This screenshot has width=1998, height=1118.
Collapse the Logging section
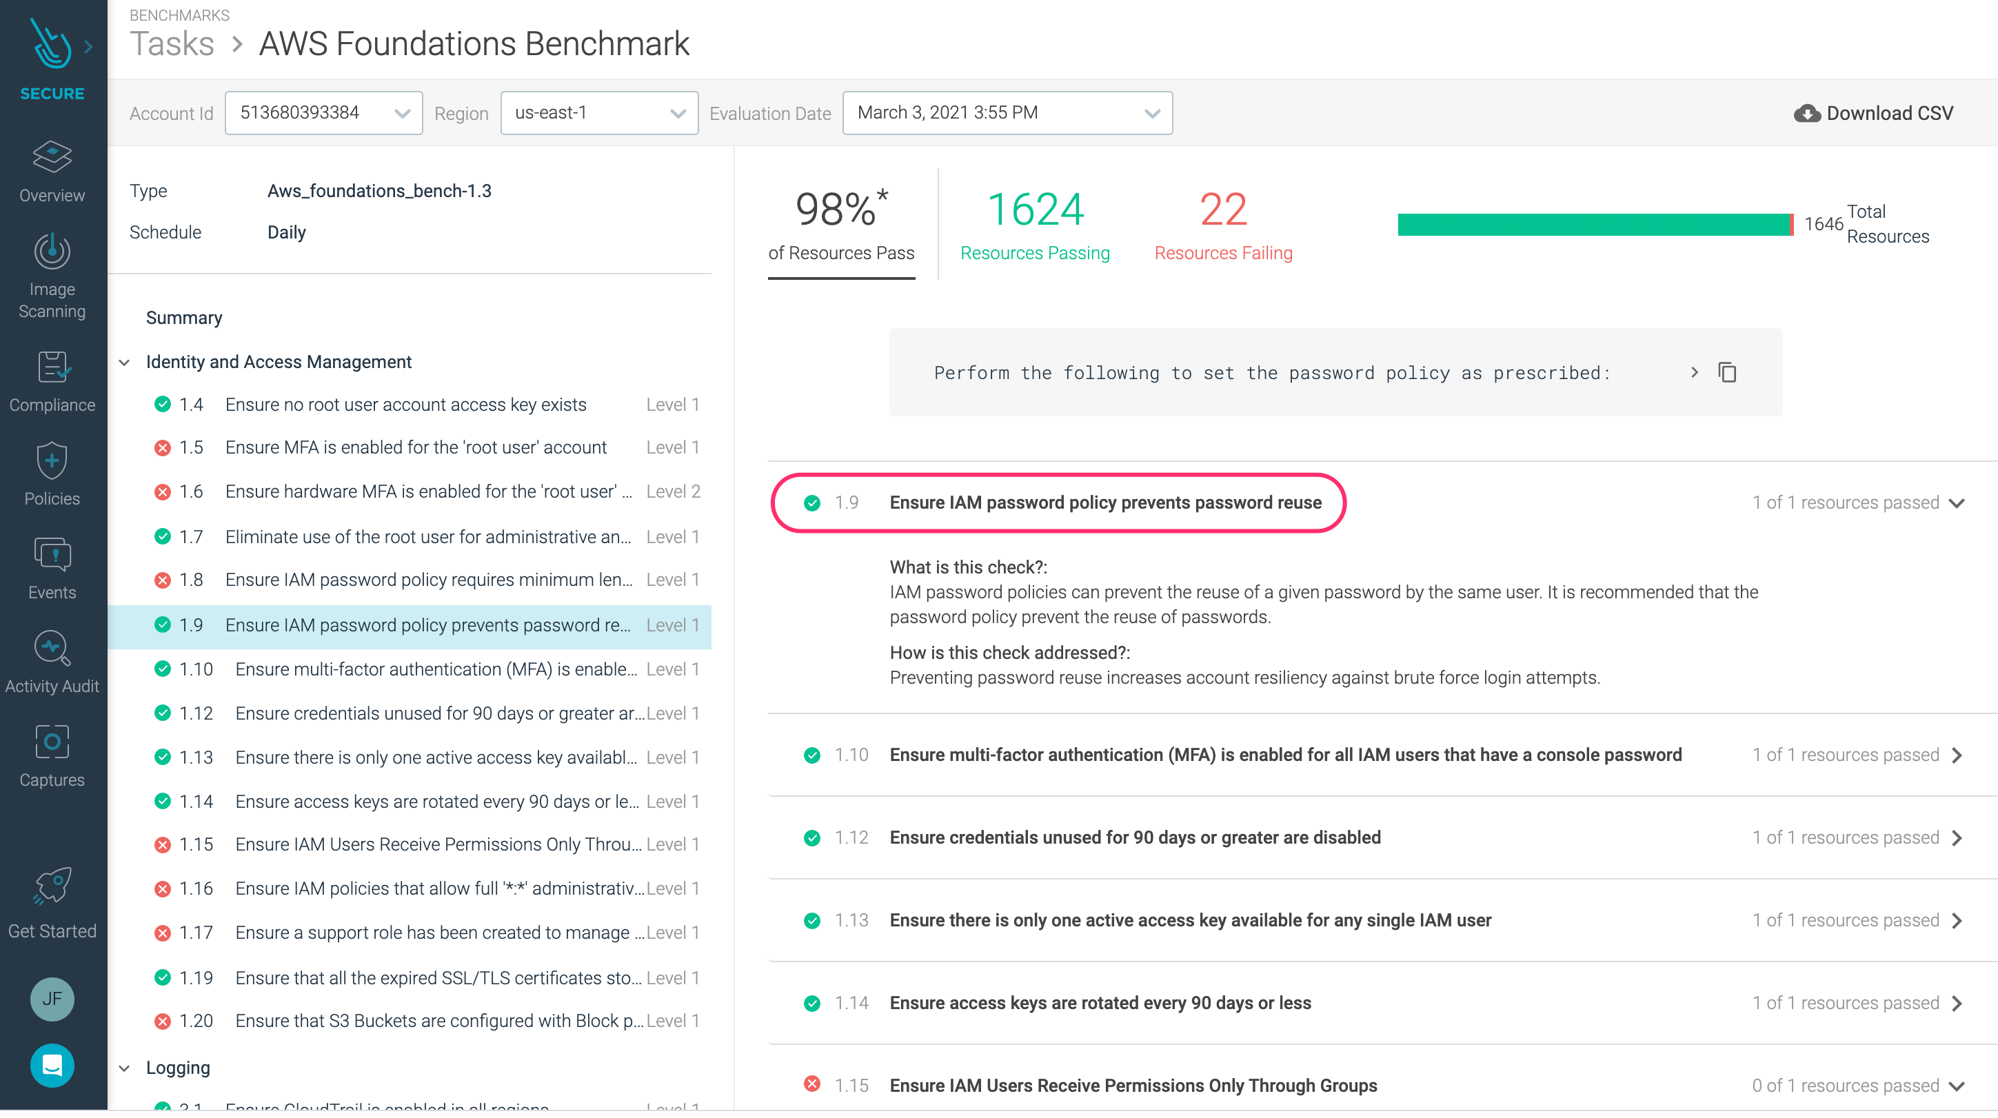(124, 1068)
